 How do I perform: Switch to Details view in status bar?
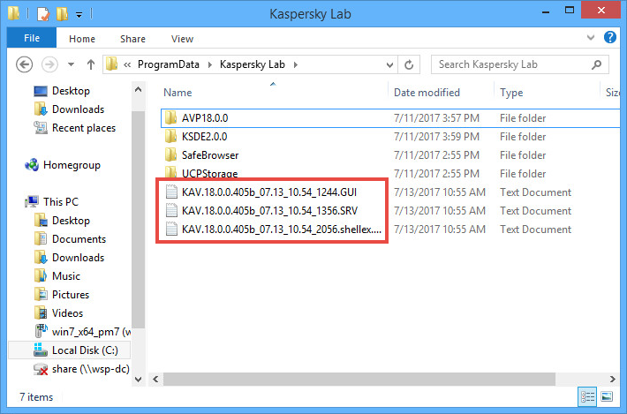(x=587, y=397)
